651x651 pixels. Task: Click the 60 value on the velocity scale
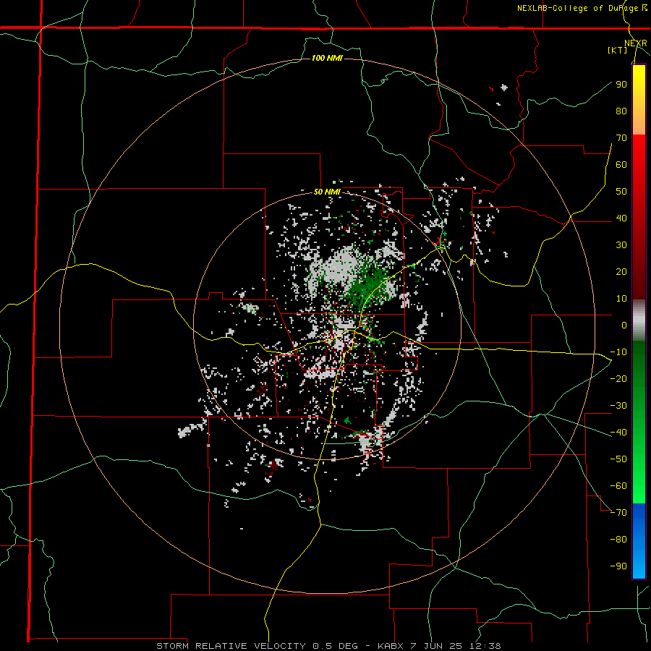(x=621, y=164)
